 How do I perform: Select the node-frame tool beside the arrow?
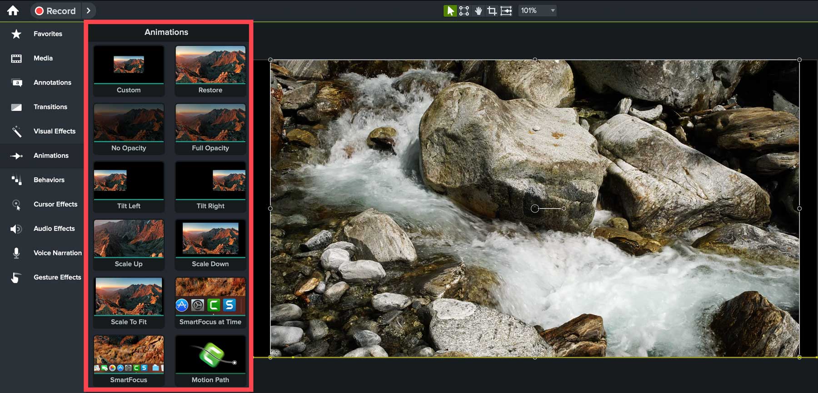464,10
